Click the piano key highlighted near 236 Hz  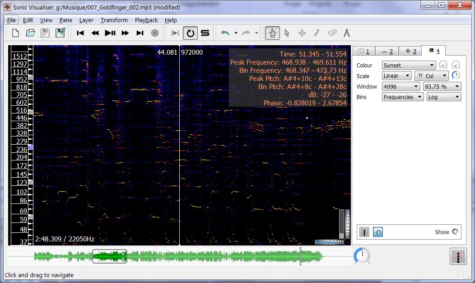coord(31,147)
